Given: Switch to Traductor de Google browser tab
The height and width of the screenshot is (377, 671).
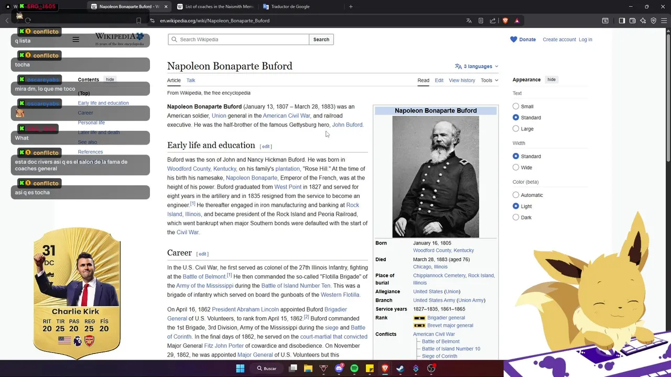Looking at the screenshot, I should 290,7.
